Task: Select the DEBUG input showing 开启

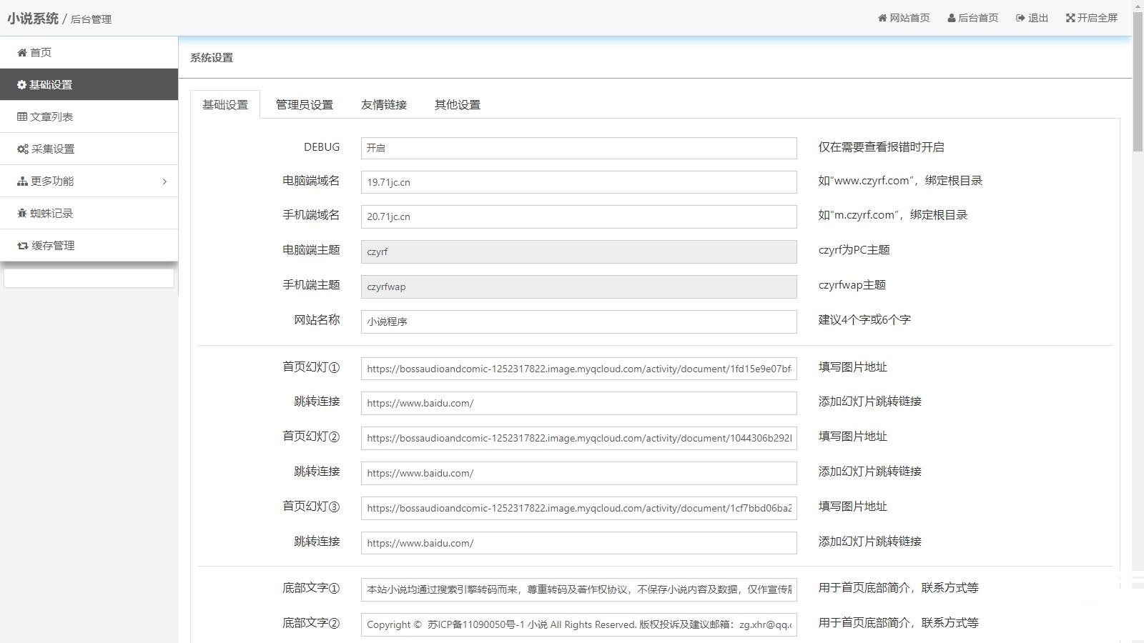Action: tap(579, 148)
